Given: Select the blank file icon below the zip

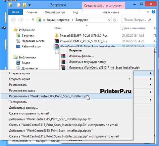Looking at the screenshot, I should [57, 52].
